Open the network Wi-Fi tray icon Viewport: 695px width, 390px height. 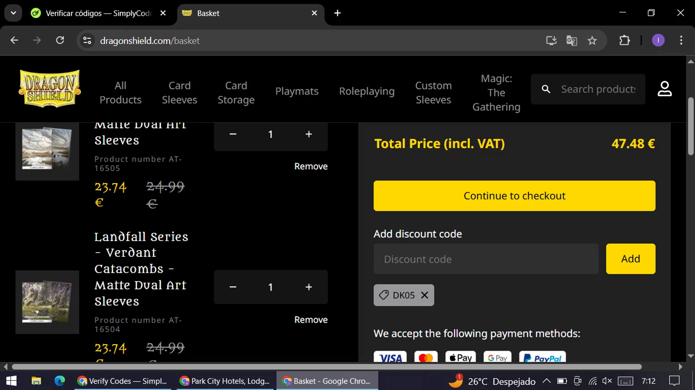(593, 381)
